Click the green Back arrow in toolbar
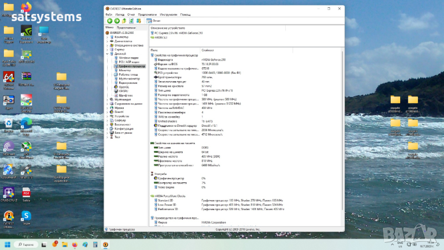444x250 pixels. (109, 21)
